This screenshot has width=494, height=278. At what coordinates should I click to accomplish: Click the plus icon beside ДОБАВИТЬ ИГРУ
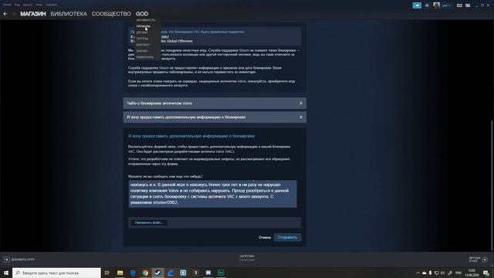(x=7, y=259)
